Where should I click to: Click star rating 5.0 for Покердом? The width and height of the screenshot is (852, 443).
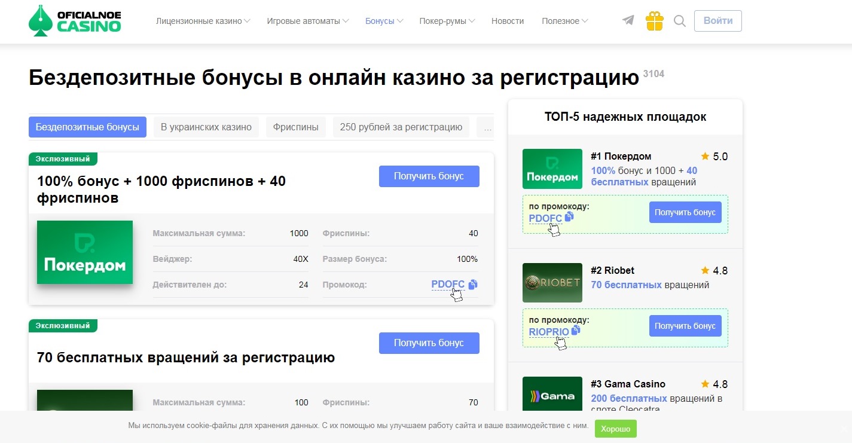714,157
